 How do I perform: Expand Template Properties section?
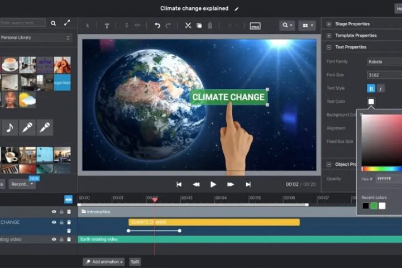point(329,36)
